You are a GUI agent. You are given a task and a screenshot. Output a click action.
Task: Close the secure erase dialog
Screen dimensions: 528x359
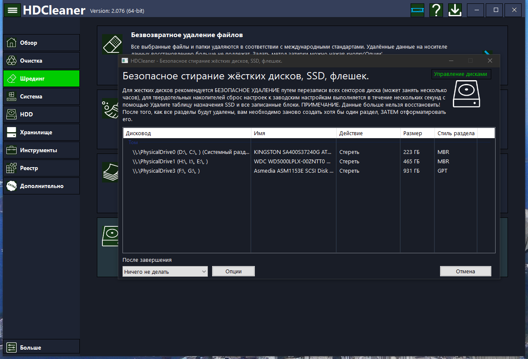[490, 61]
